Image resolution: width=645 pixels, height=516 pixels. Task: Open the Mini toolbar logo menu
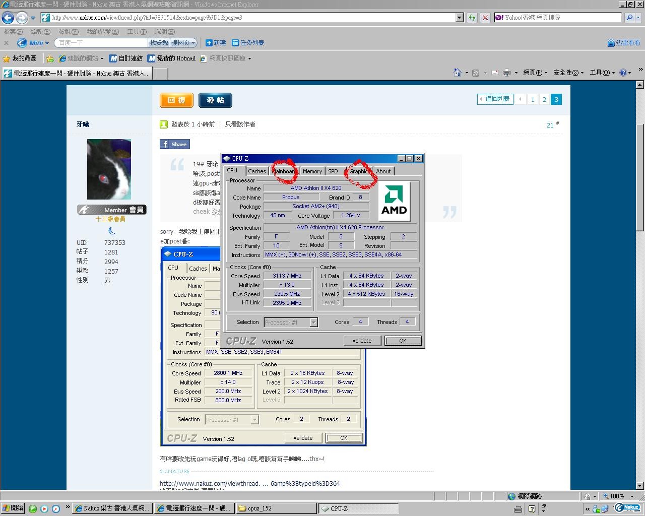33,43
